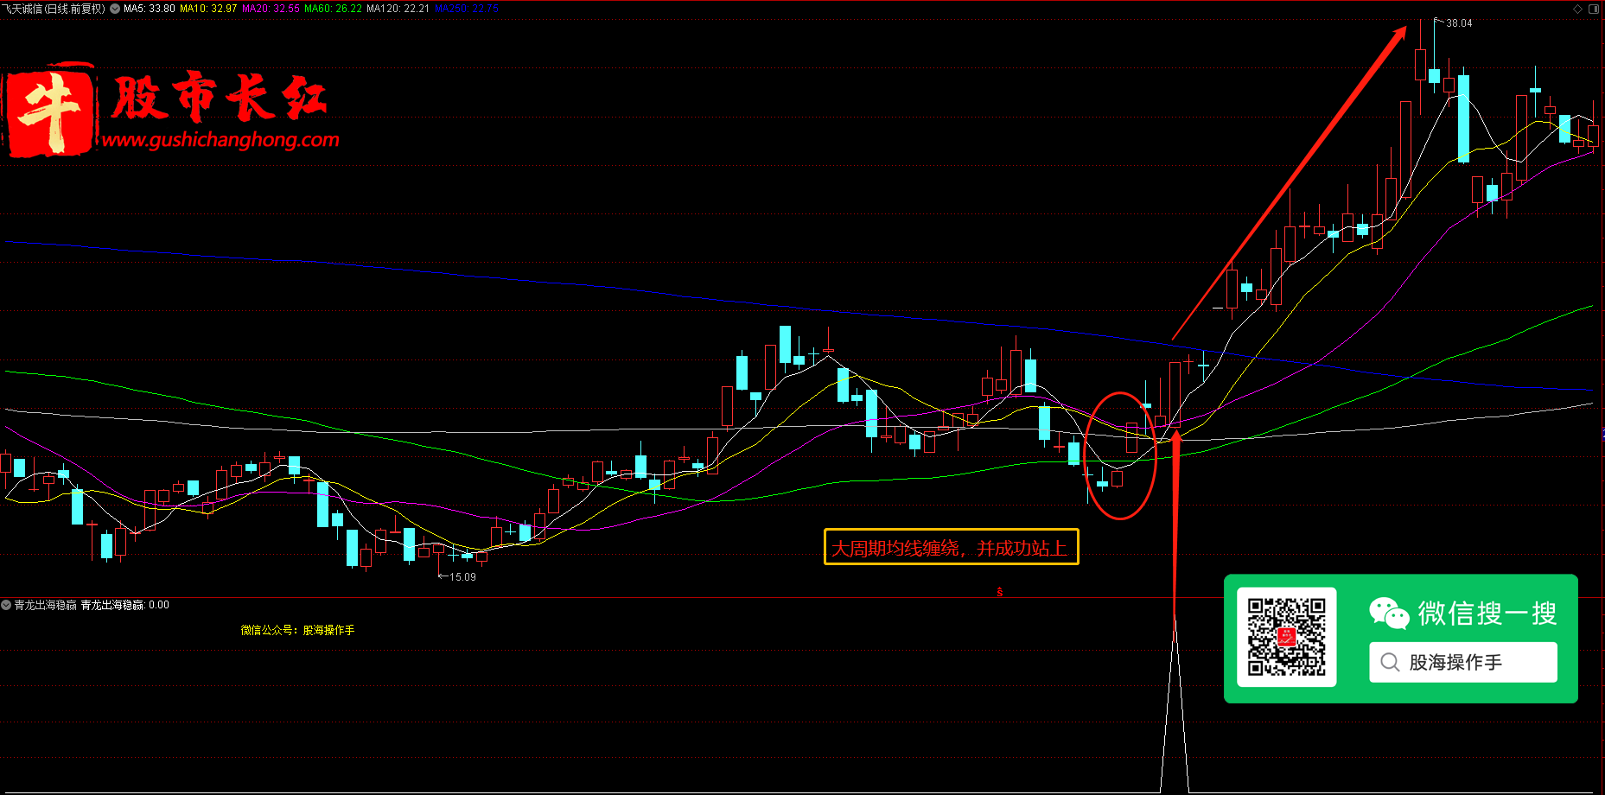1605x795 pixels.
Task: Click the small red S marker
Action: point(1000,592)
